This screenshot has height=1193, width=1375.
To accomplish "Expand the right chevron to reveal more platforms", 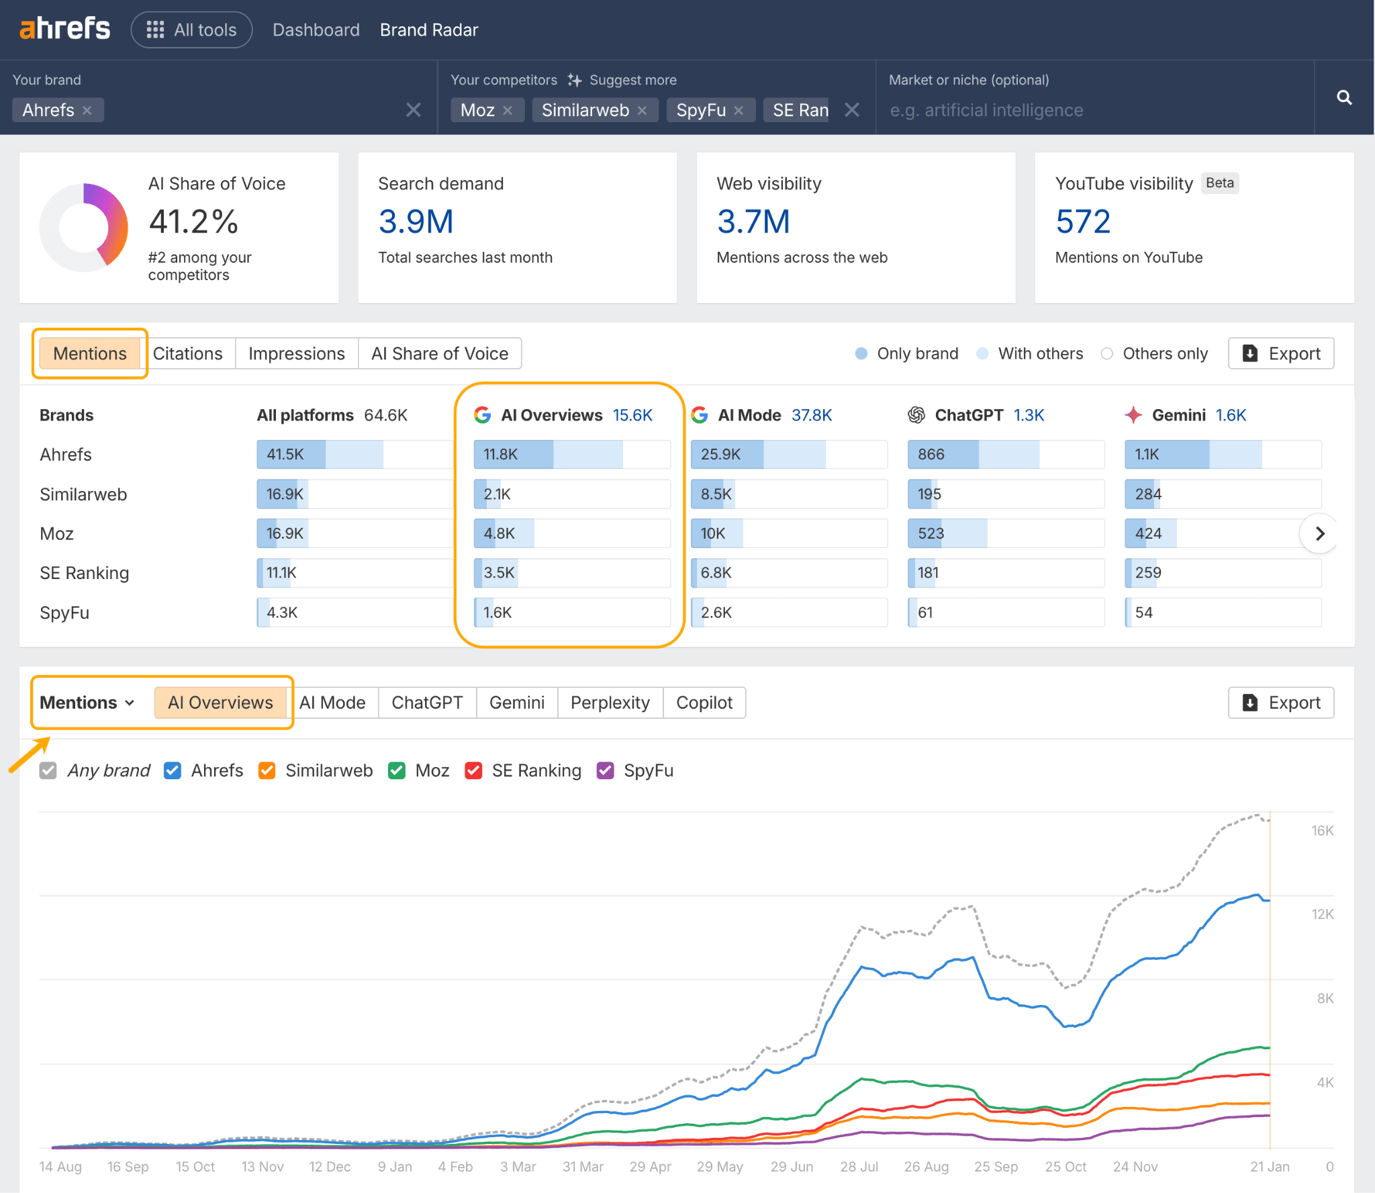I will (x=1319, y=533).
